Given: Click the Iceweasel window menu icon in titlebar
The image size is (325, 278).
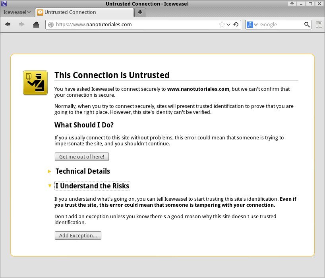Looking at the screenshot, I should click(x=4, y=4).
